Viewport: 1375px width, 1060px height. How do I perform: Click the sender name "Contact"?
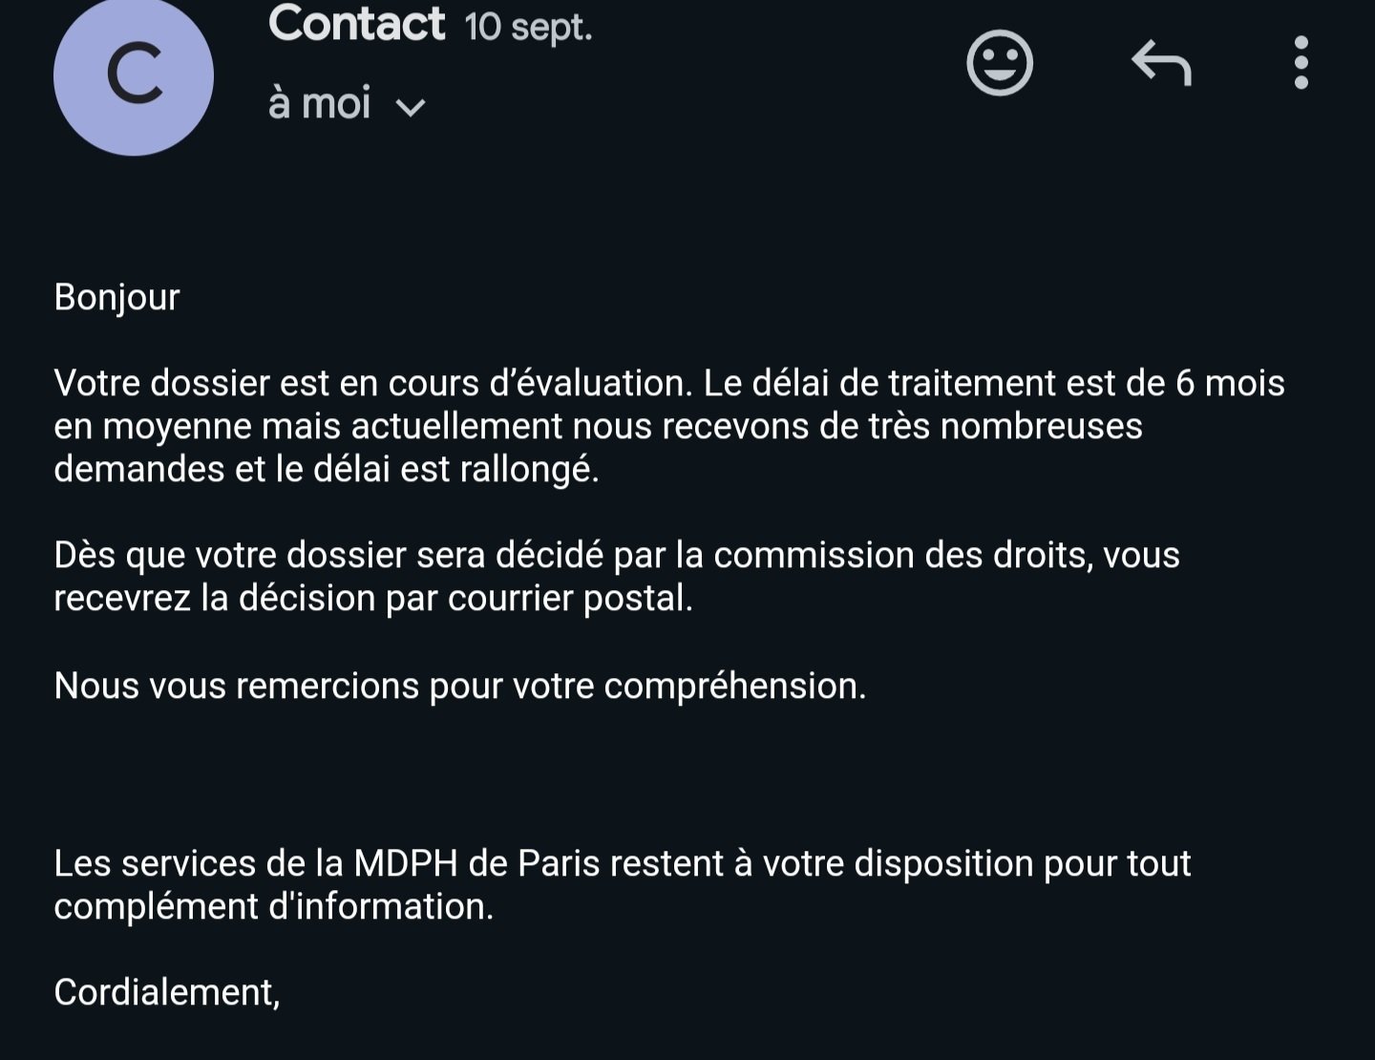356,23
